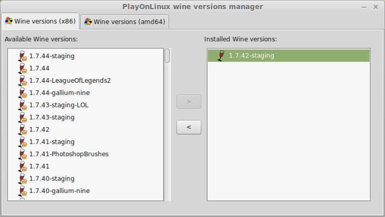Switch to Wine versions (x86) tab

click(x=40, y=21)
